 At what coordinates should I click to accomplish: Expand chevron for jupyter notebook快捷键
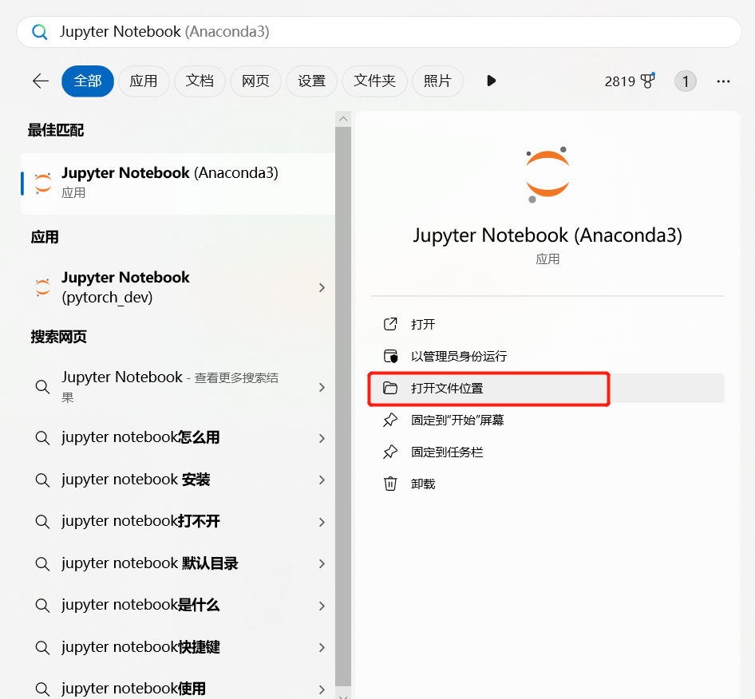click(322, 647)
